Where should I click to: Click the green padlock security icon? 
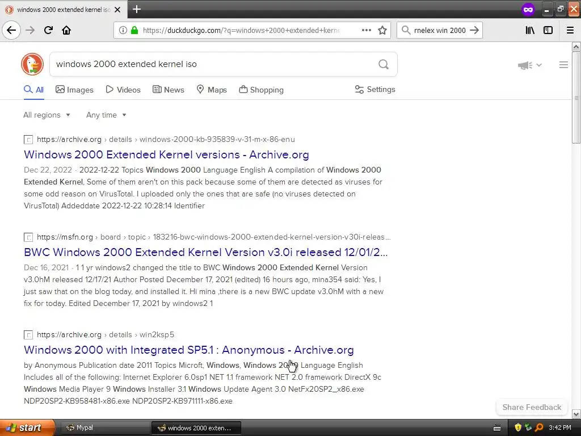click(134, 31)
